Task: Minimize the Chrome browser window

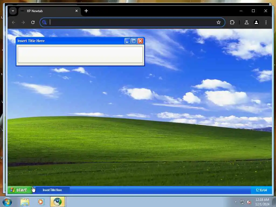Action: click(241, 11)
